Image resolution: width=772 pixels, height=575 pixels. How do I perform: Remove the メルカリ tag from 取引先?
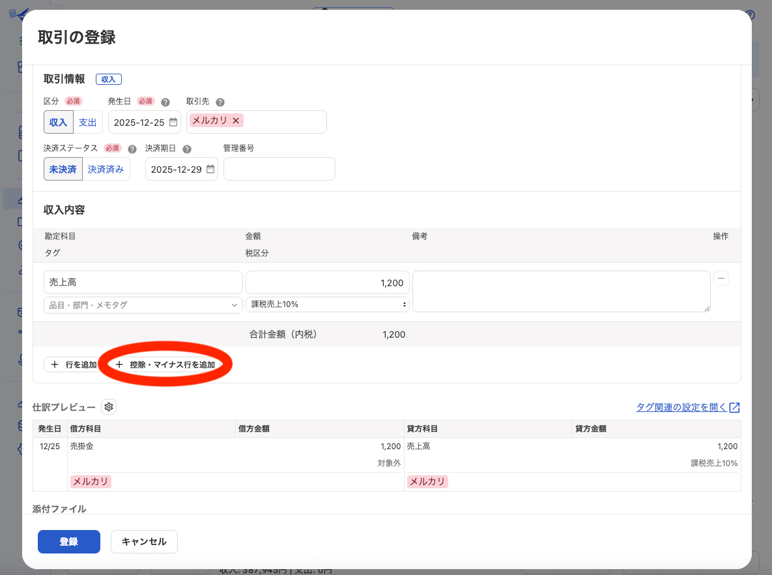click(236, 121)
